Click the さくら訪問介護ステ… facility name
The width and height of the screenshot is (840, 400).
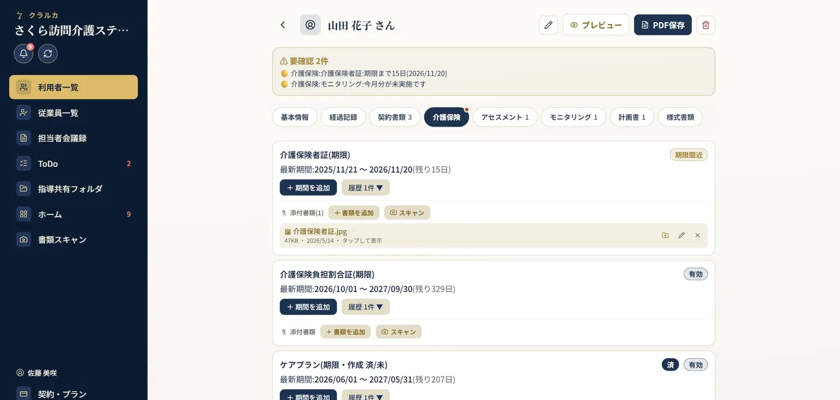coord(71,31)
